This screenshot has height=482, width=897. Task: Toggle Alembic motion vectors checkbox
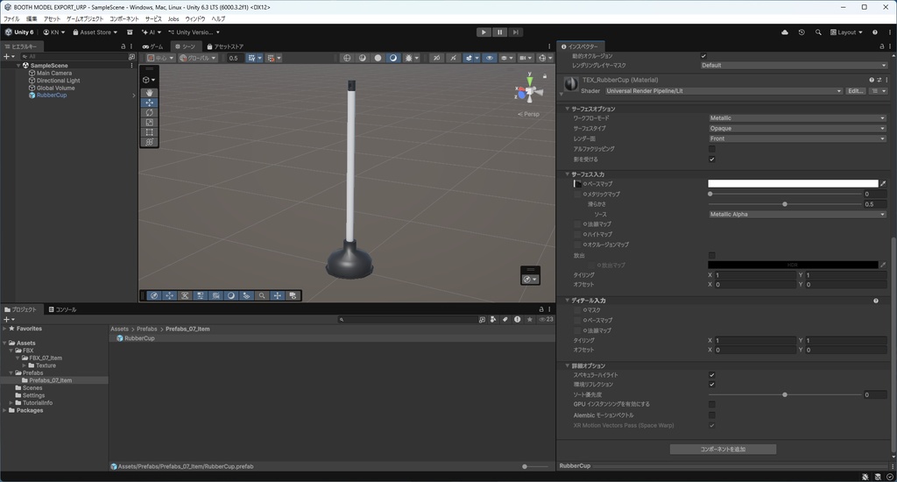click(711, 415)
